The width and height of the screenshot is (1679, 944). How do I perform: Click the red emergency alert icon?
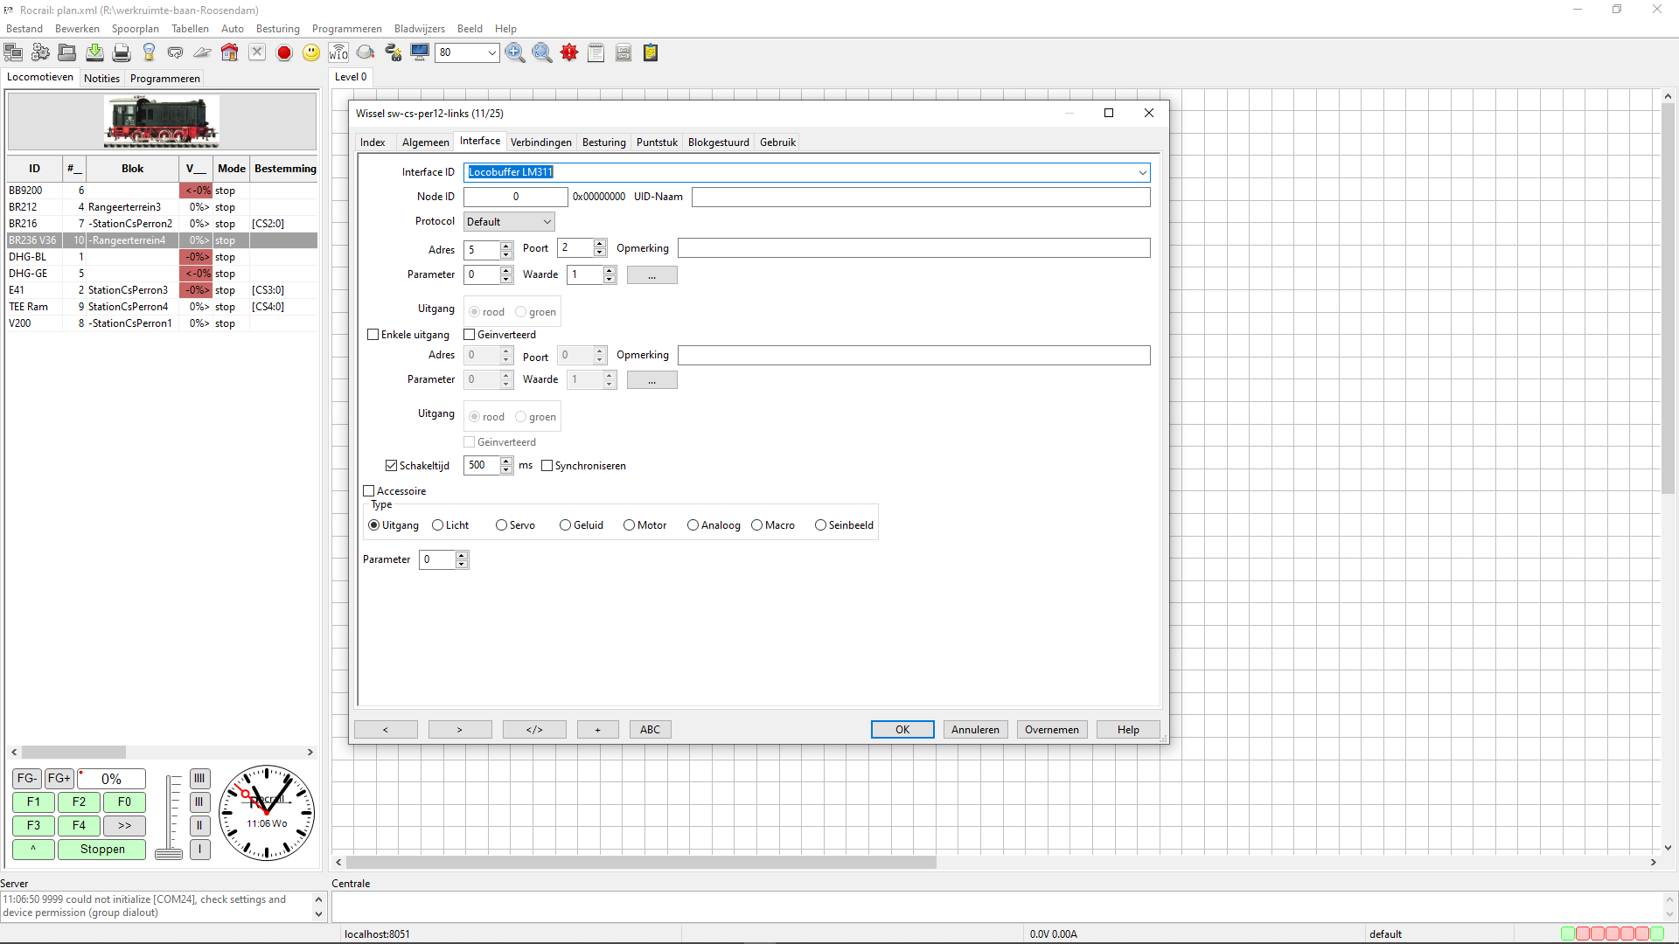coord(569,52)
